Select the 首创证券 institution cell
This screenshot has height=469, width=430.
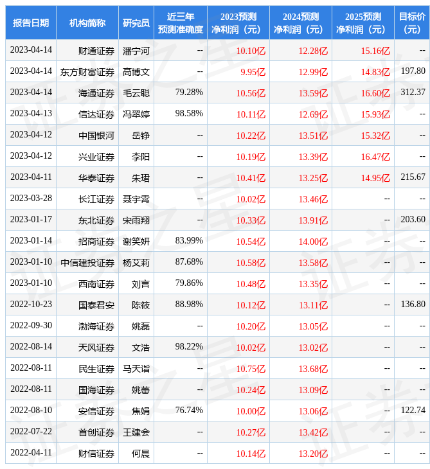click(x=87, y=432)
